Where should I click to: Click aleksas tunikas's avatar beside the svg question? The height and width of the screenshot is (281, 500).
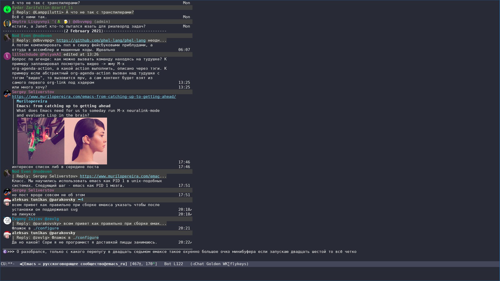(7, 201)
